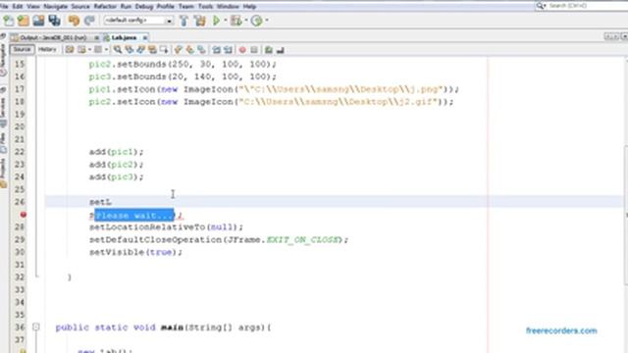This screenshot has width=628, height=353.
Task: Click the Debug Project icon
Action: (x=235, y=21)
